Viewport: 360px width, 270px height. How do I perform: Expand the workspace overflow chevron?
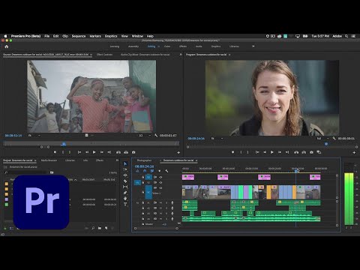click(253, 46)
